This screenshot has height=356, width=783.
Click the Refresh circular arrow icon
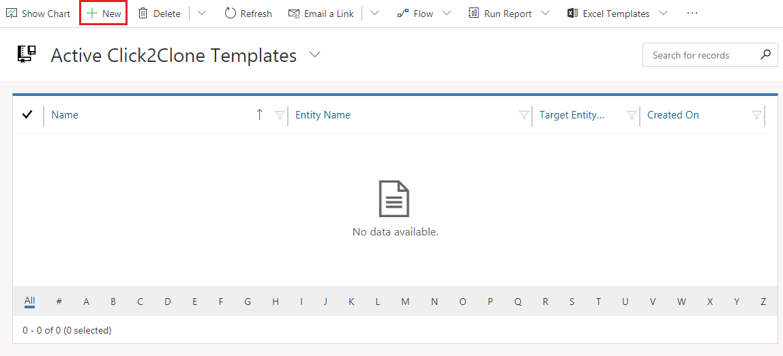[231, 14]
